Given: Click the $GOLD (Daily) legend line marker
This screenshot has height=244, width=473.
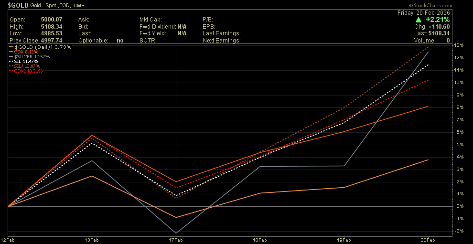Looking at the screenshot, I should (x=11, y=47).
